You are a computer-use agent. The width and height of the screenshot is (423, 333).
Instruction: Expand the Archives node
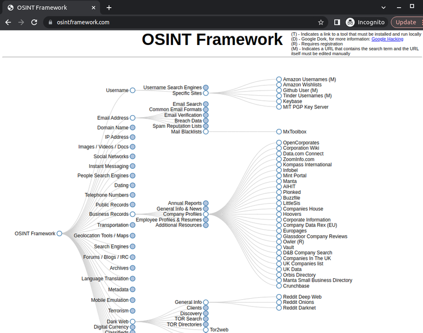[x=132, y=268]
